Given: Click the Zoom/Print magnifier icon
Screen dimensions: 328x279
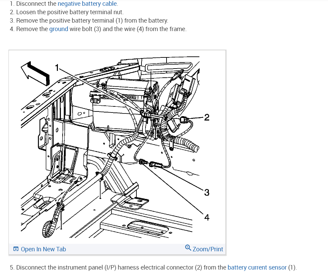Looking at the screenshot, I should (x=188, y=248).
